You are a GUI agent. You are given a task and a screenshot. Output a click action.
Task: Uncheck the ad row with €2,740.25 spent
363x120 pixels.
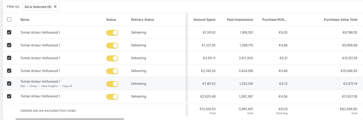9,71
